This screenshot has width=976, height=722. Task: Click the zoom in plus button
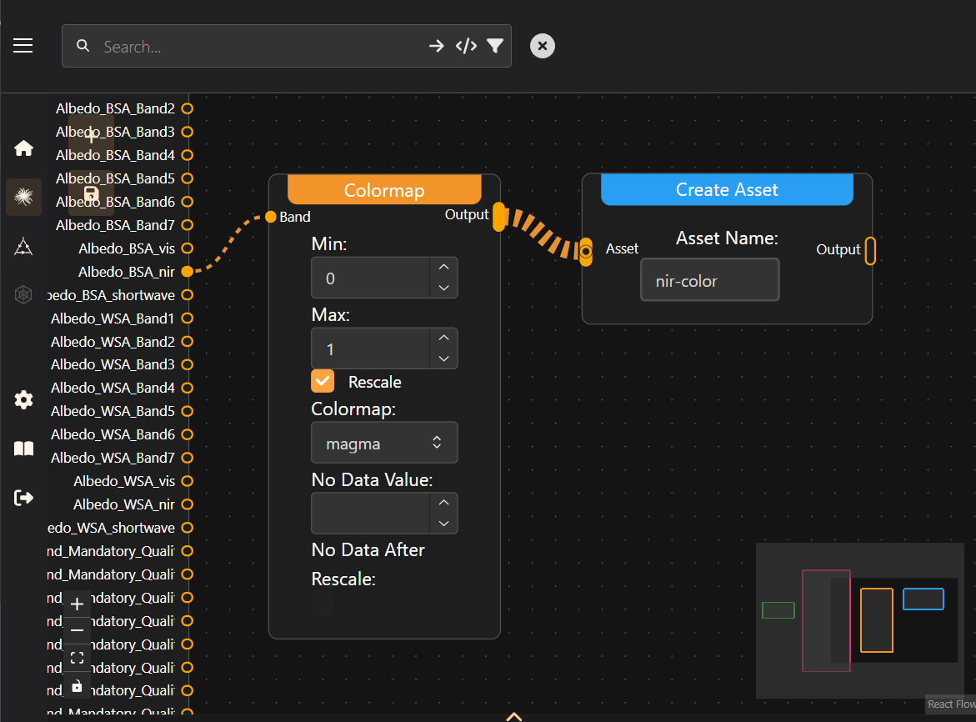click(78, 604)
